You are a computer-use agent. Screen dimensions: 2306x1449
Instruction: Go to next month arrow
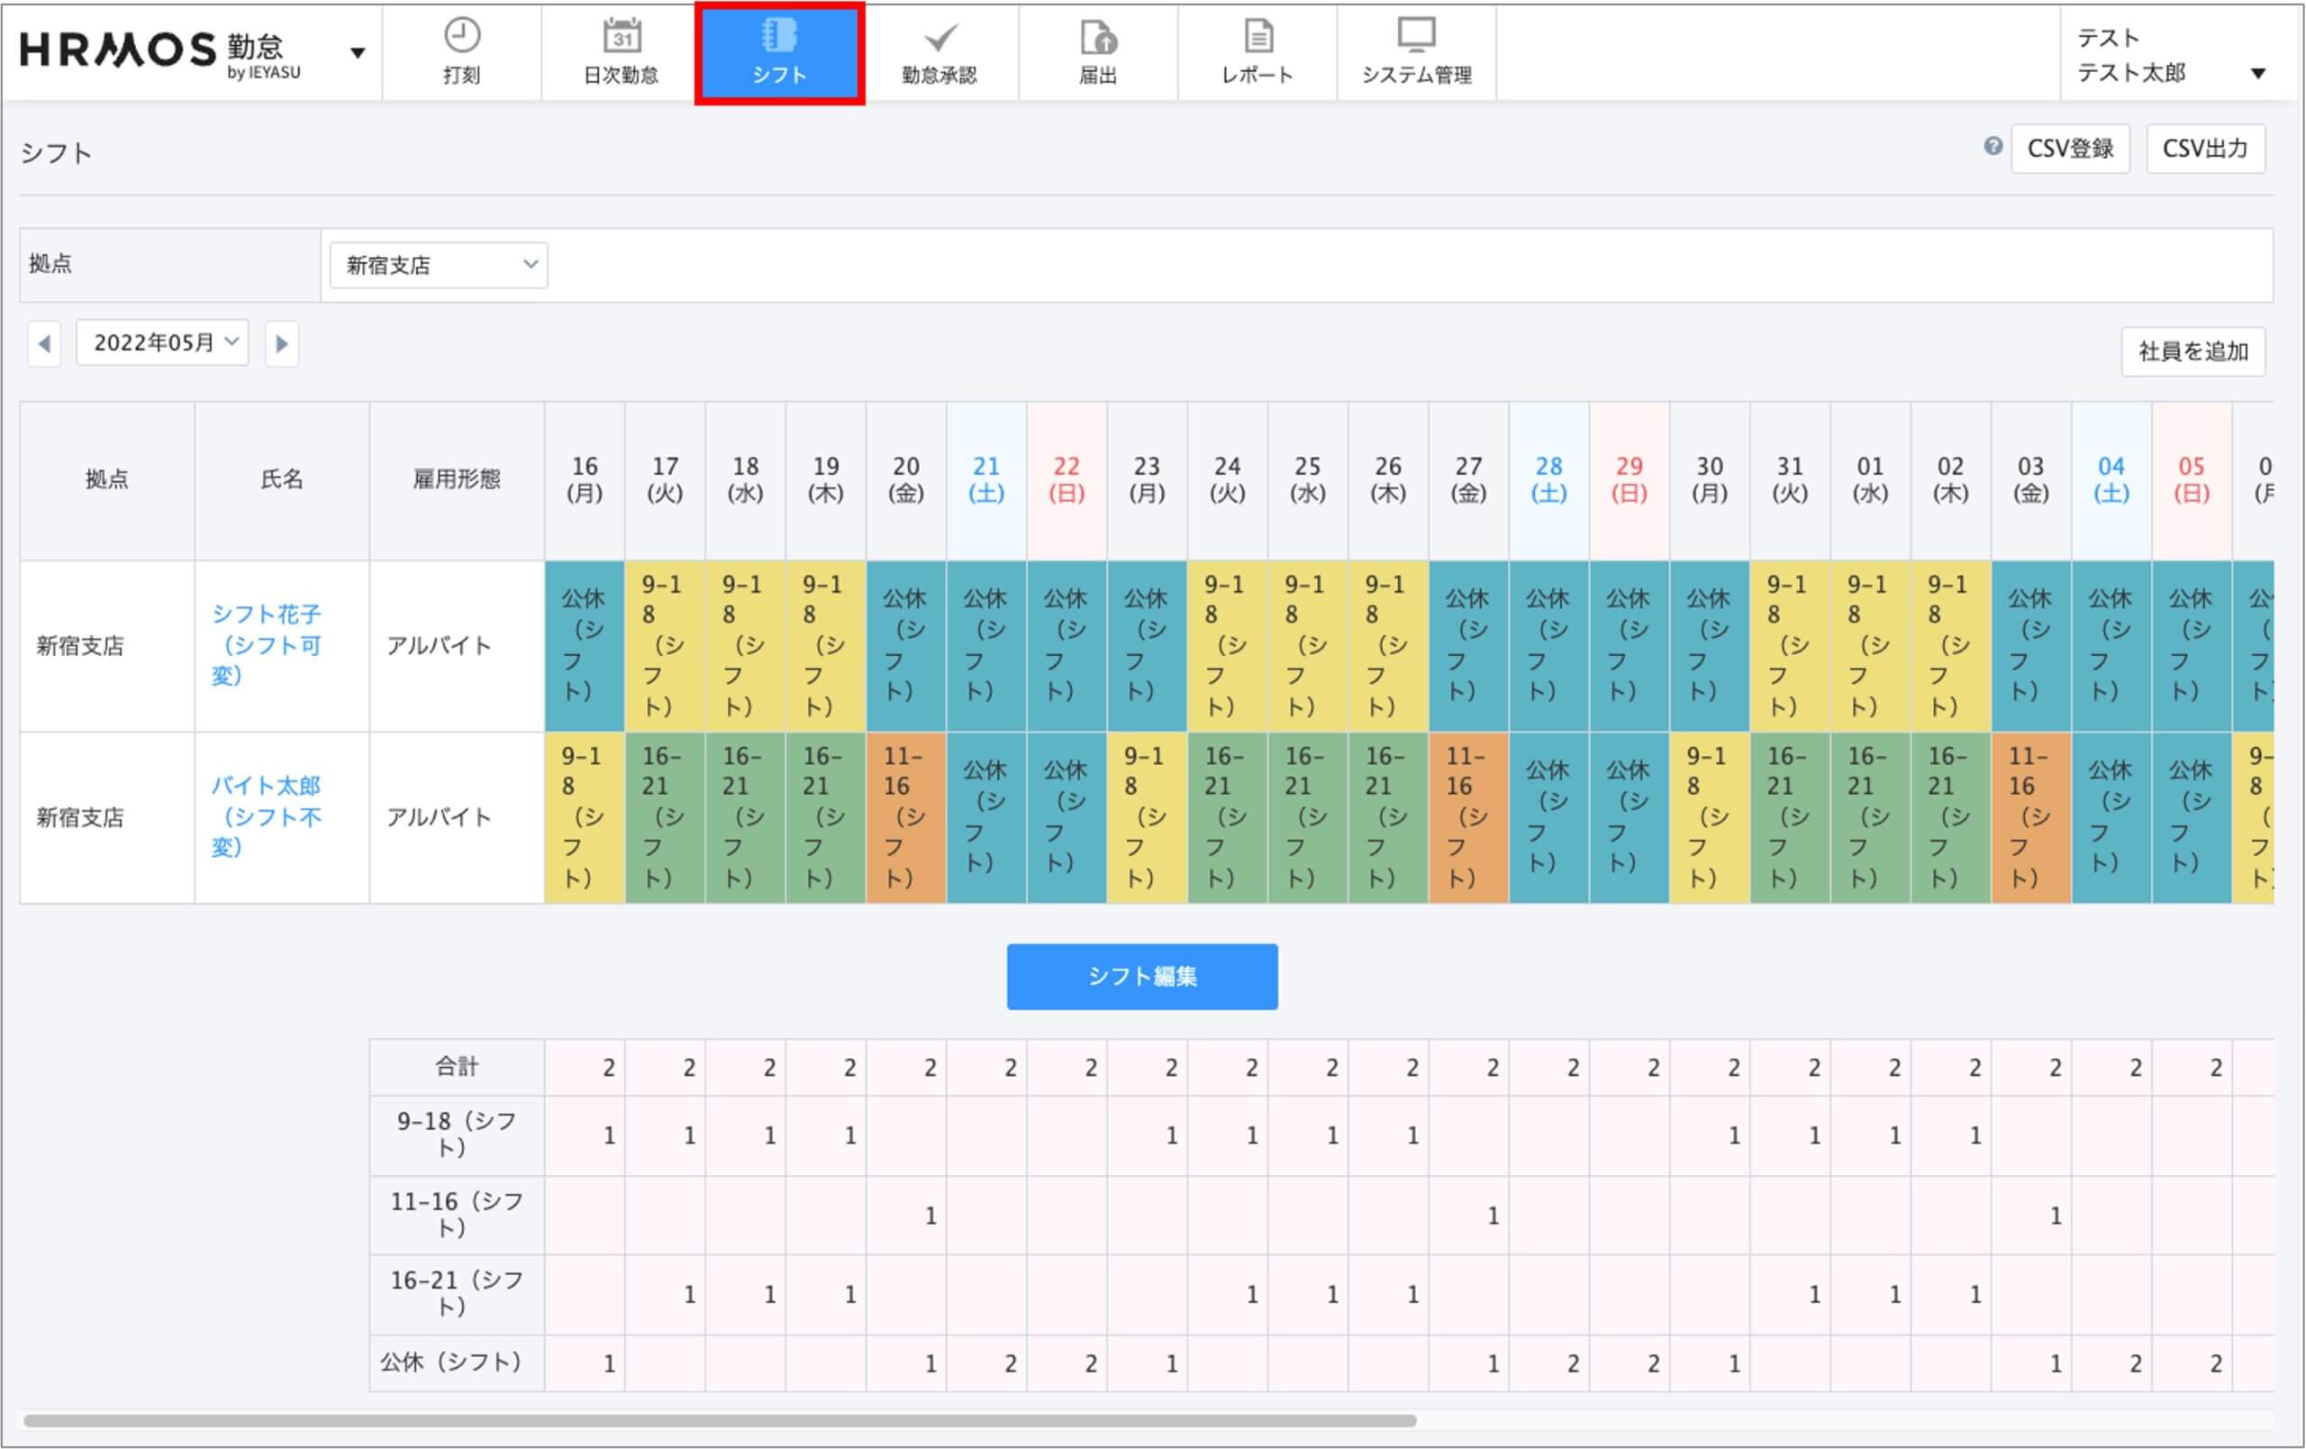(x=282, y=344)
